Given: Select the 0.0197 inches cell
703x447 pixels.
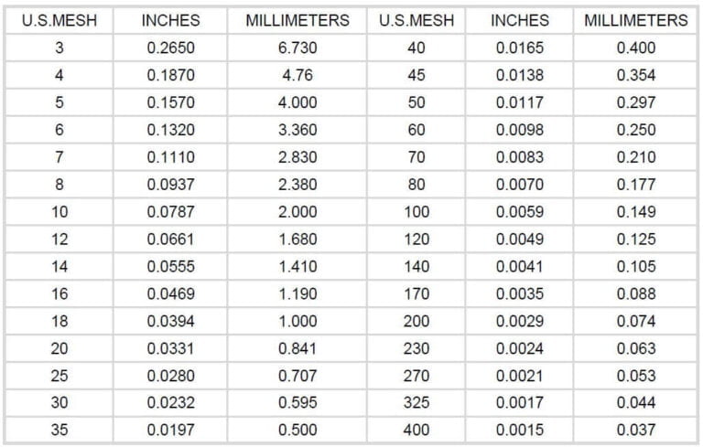Looking at the screenshot, I should [x=170, y=430].
